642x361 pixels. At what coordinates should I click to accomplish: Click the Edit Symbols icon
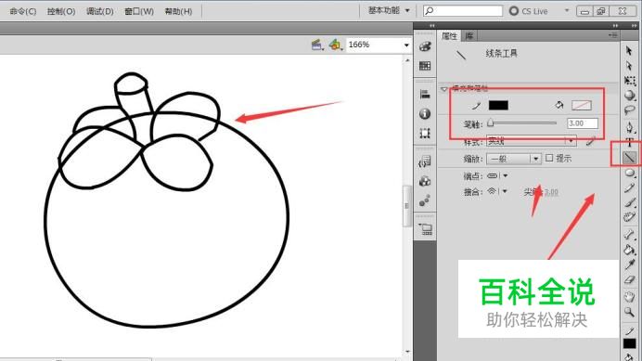pos(335,45)
